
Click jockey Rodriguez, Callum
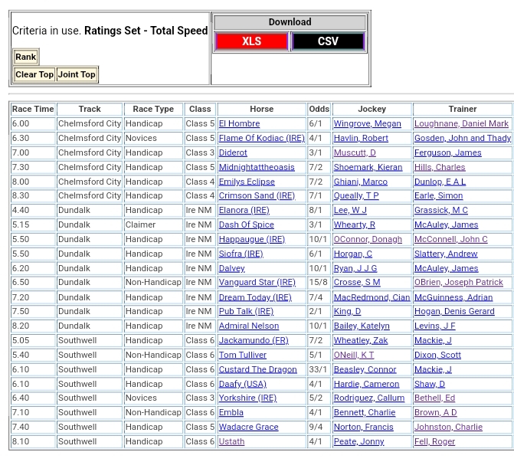(368, 398)
